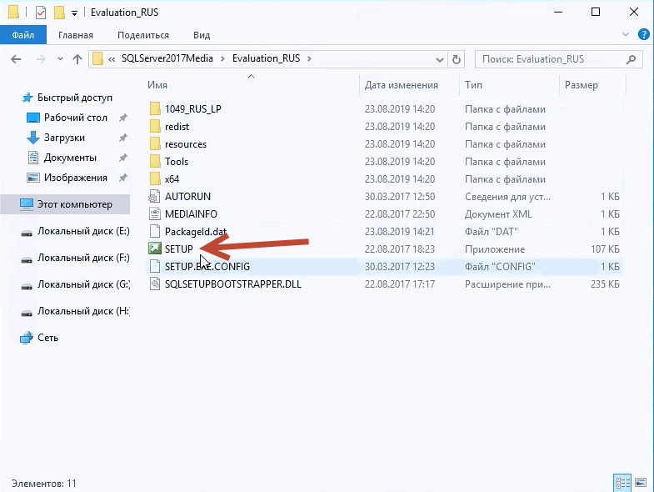Select the MEDIAINFO XML document
Viewport: 654px width, 492px height.
191,214
